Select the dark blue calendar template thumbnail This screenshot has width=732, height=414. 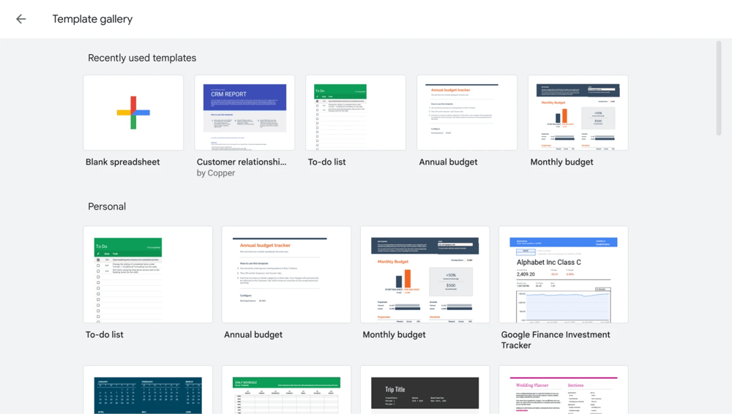pyautogui.click(x=148, y=391)
